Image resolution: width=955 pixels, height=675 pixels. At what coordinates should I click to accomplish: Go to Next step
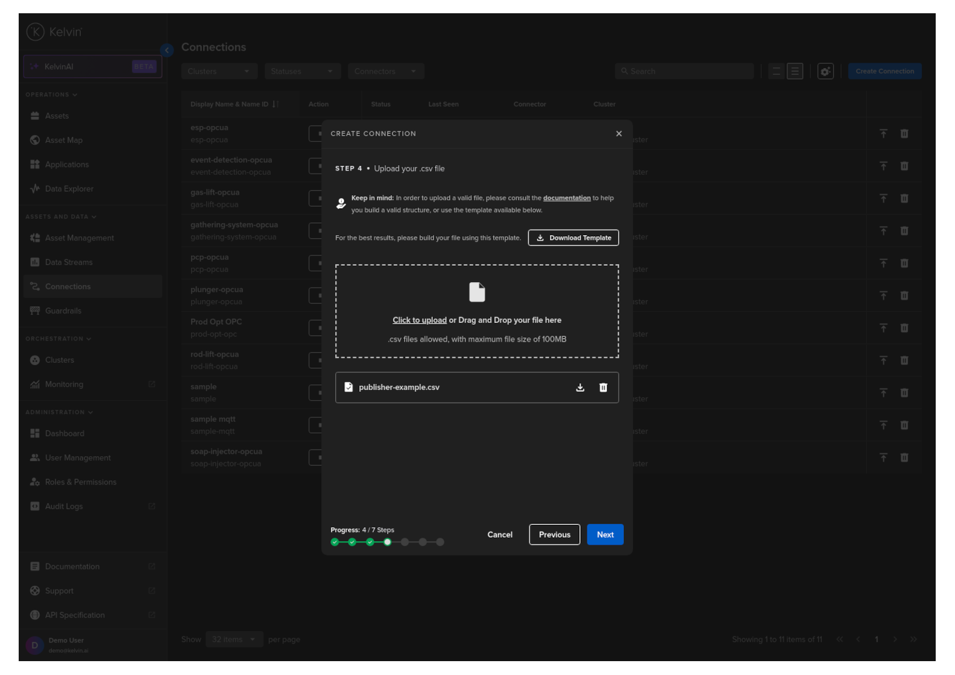pos(605,535)
